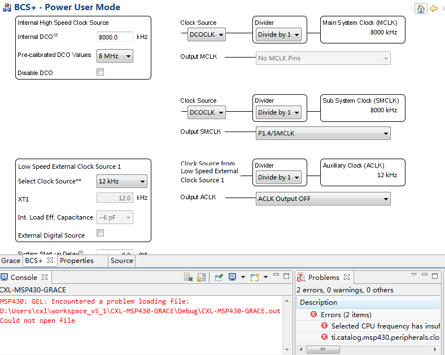Close the Console tab with its X
This screenshot has height=355, width=445.
coord(45,277)
